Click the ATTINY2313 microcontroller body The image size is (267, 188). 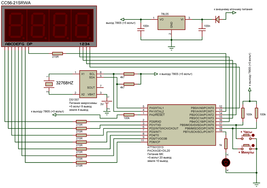181,125
